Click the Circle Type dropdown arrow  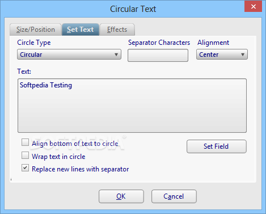coord(116,54)
